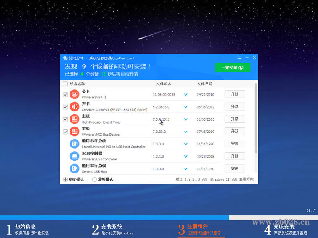
Task: Click 安装 for Generic USB Hub
Action: pyautogui.click(x=235, y=168)
